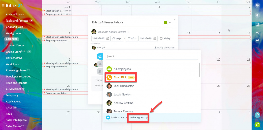
Task: Open Workgroups in the sidebar
Action: click(x=13, y=33)
